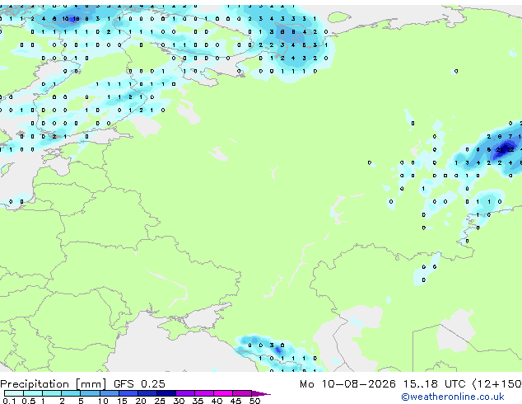Click the 'Mo 10-08-2026' date text

pos(347,384)
